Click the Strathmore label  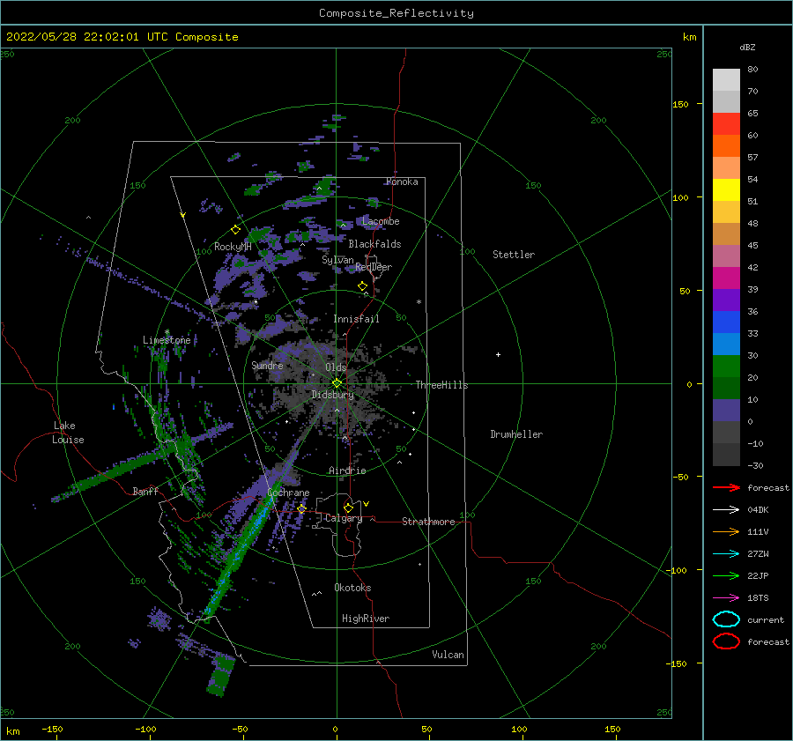click(x=428, y=522)
